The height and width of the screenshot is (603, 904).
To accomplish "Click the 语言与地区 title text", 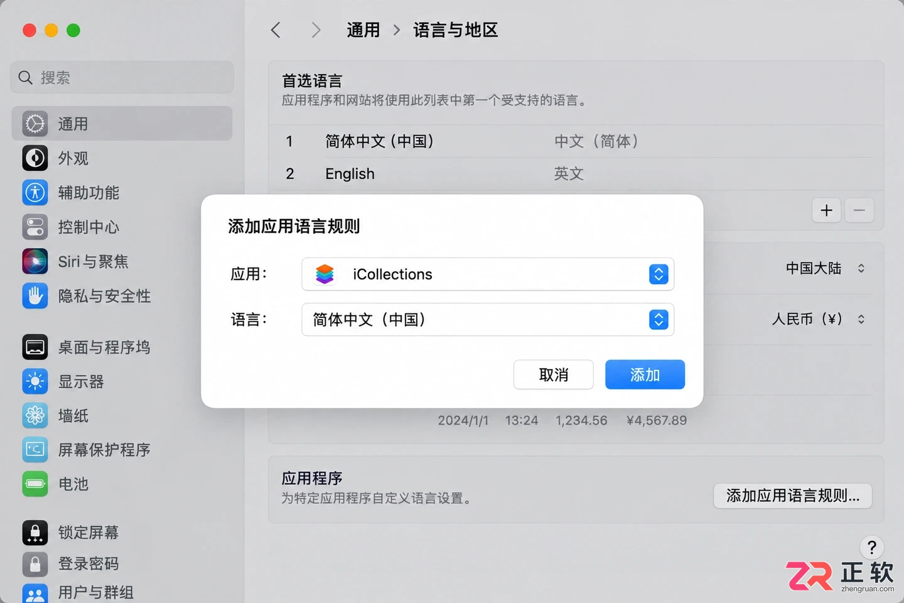I will pos(456,30).
